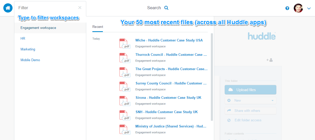Click the add person icon
The height and width of the screenshot is (140, 315).
[269, 60]
